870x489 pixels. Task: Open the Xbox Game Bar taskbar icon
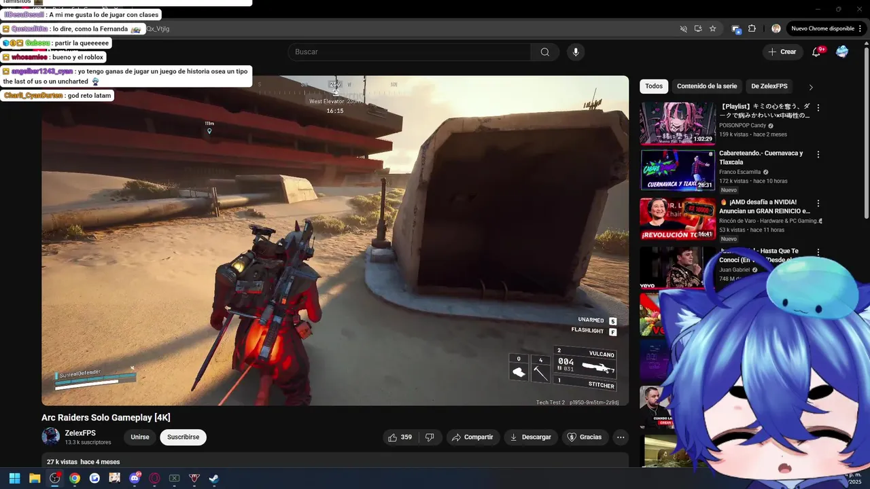click(x=174, y=478)
